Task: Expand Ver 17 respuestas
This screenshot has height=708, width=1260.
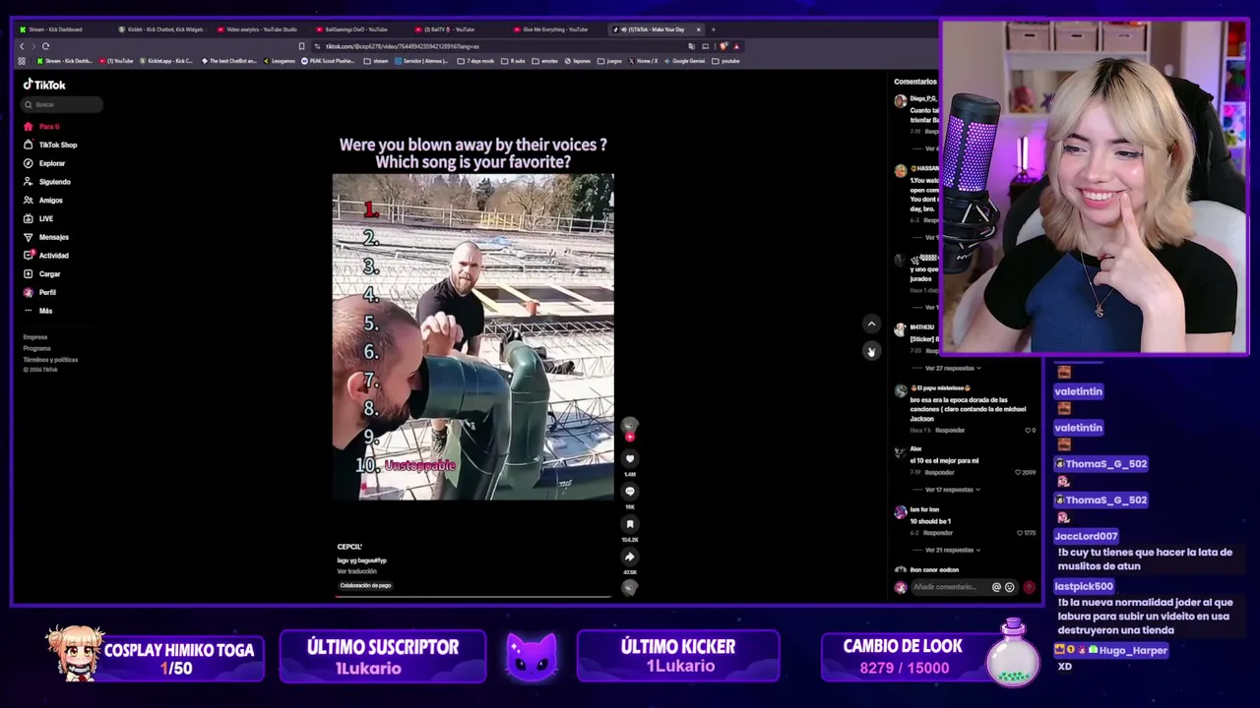Action: [x=952, y=490]
